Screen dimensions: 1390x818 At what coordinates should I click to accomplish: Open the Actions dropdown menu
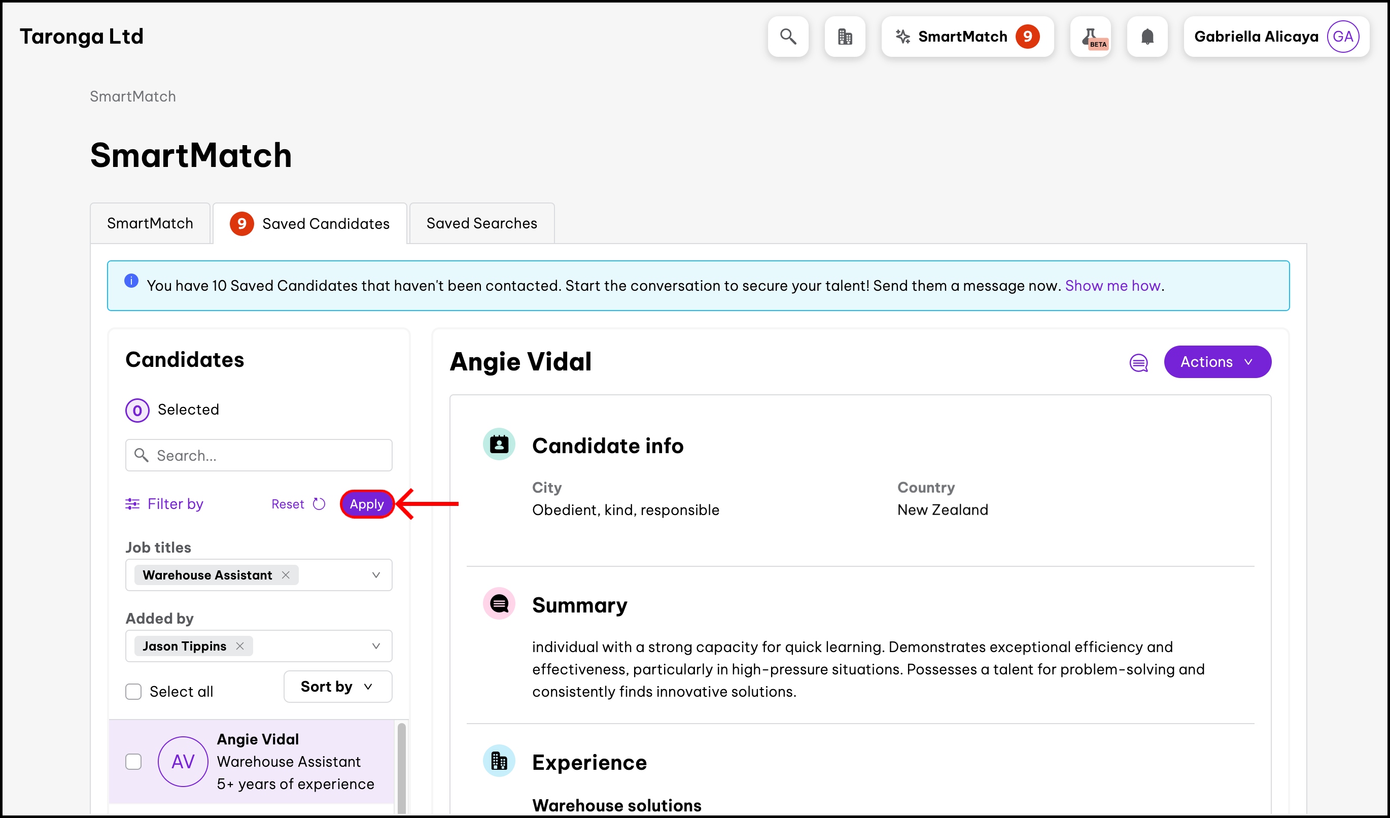[1217, 362]
